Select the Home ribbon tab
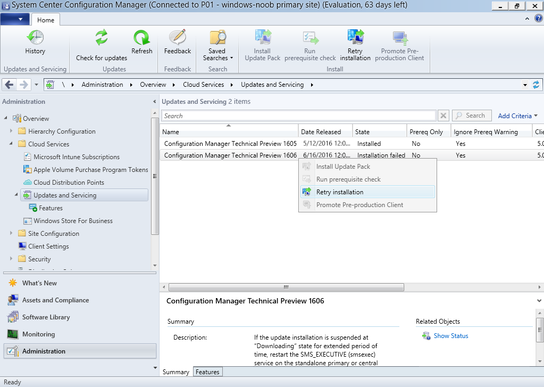The width and height of the screenshot is (544, 387). 45,20
